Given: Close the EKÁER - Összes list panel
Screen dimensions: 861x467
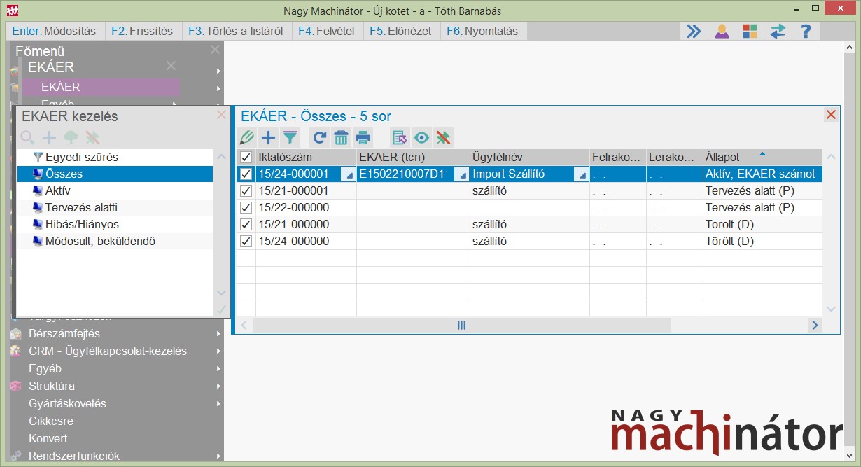Looking at the screenshot, I should (831, 115).
